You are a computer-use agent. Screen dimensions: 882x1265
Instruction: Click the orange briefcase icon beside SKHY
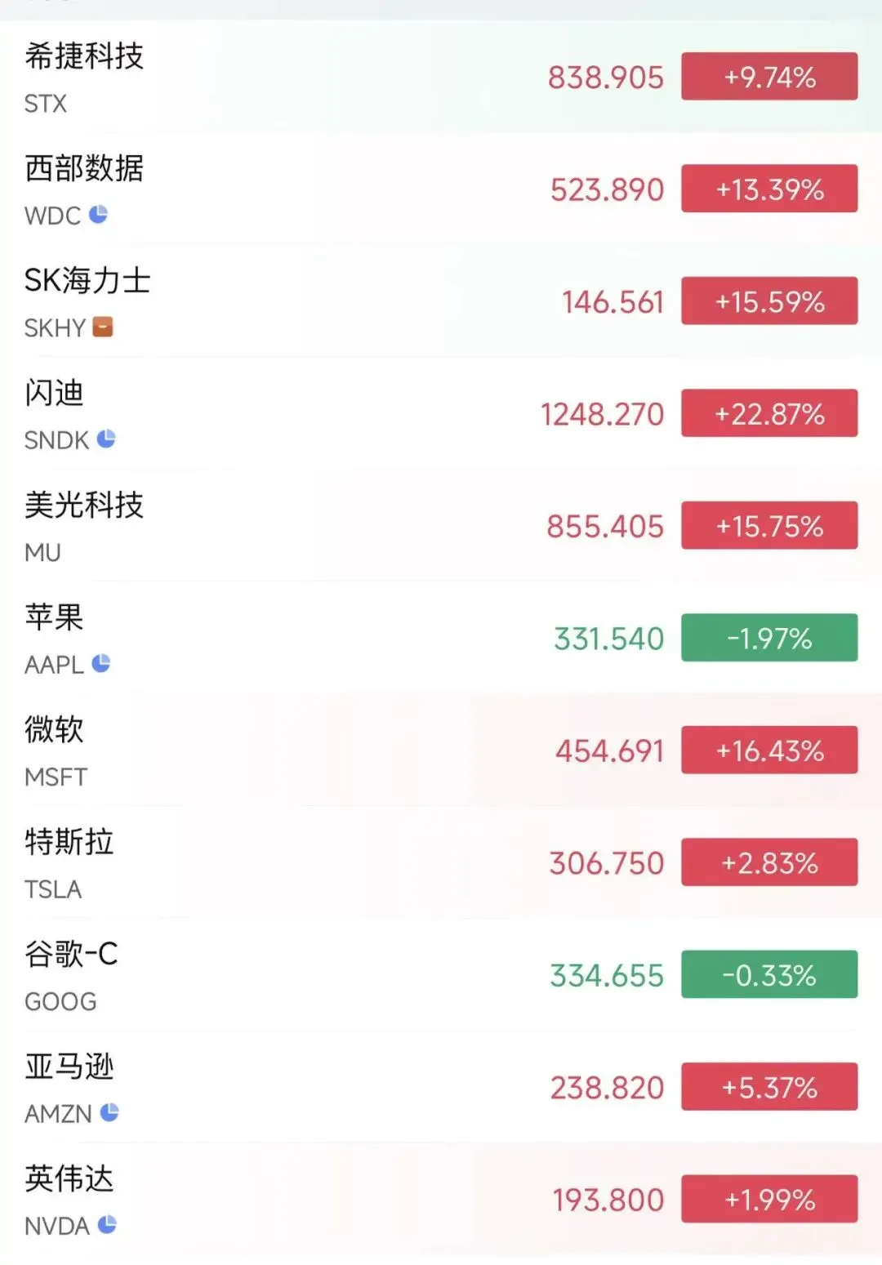(103, 327)
